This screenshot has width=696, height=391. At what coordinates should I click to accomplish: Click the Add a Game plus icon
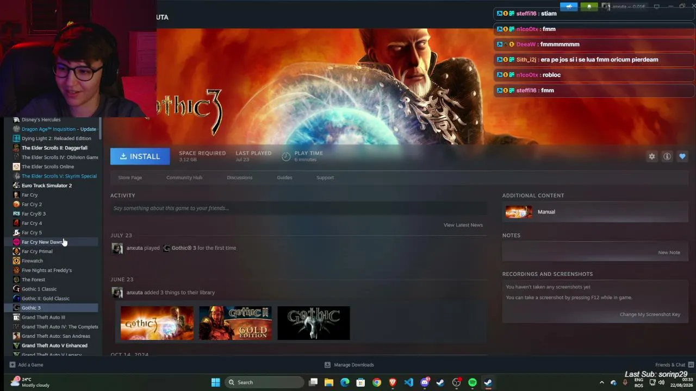(x=12, y=365)
